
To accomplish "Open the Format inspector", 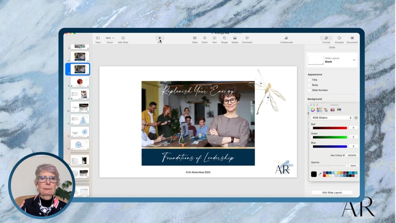I will pos(326,38).
